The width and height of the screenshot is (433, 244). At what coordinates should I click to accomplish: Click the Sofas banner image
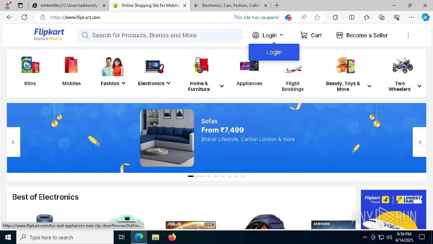click(x=167, y=138)
